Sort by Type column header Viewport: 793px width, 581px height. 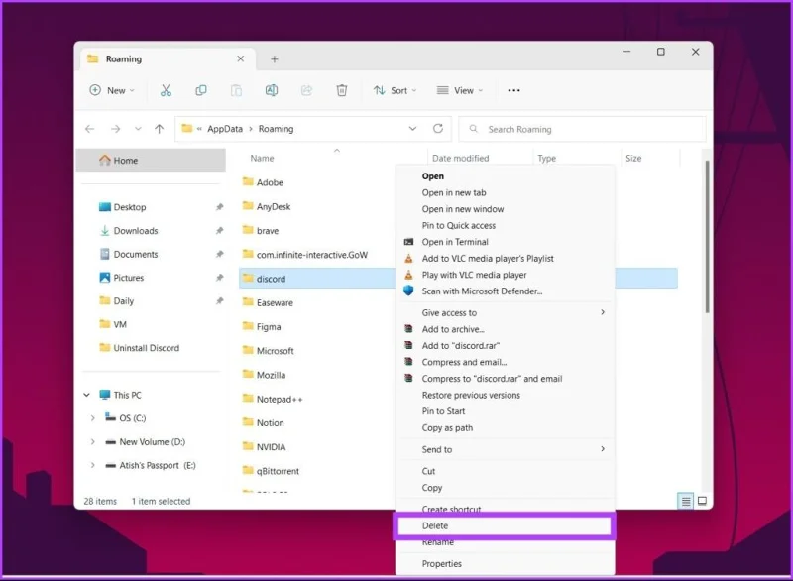tap(547, 159)
